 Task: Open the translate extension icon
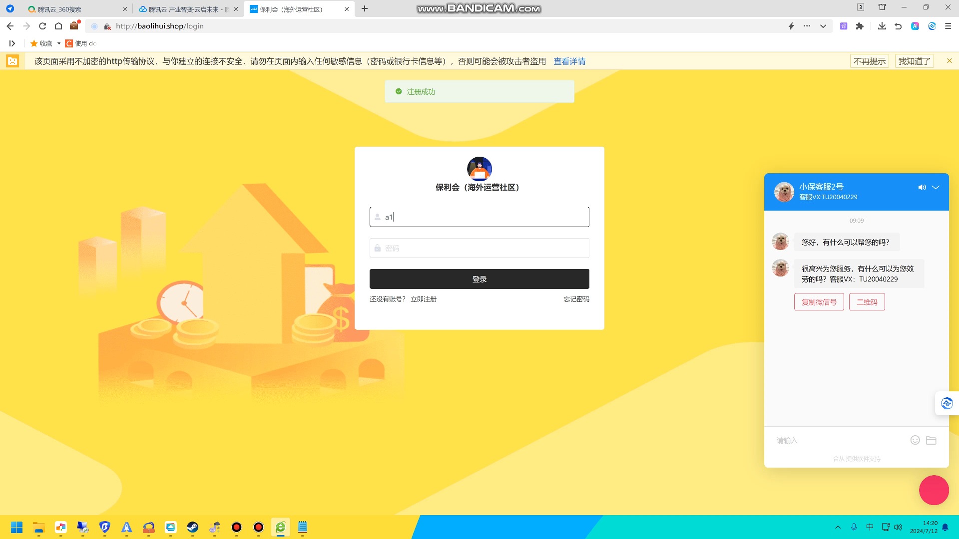tap(843, 26)
